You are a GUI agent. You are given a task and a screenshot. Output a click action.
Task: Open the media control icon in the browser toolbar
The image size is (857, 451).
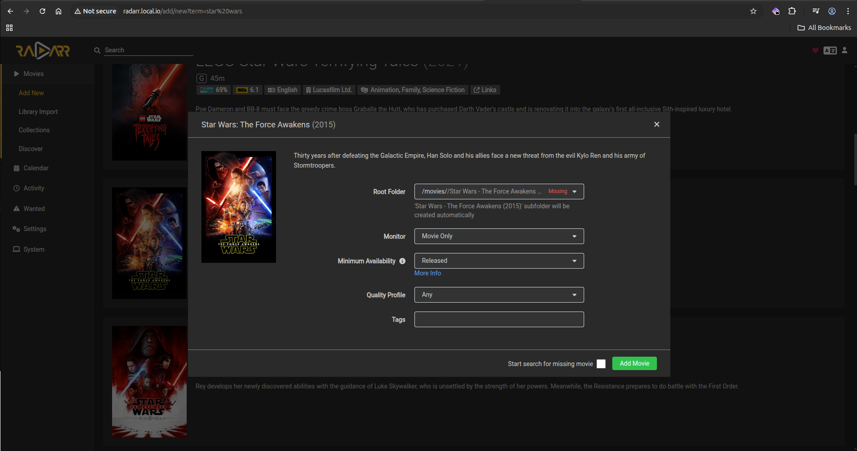point(816,11)
